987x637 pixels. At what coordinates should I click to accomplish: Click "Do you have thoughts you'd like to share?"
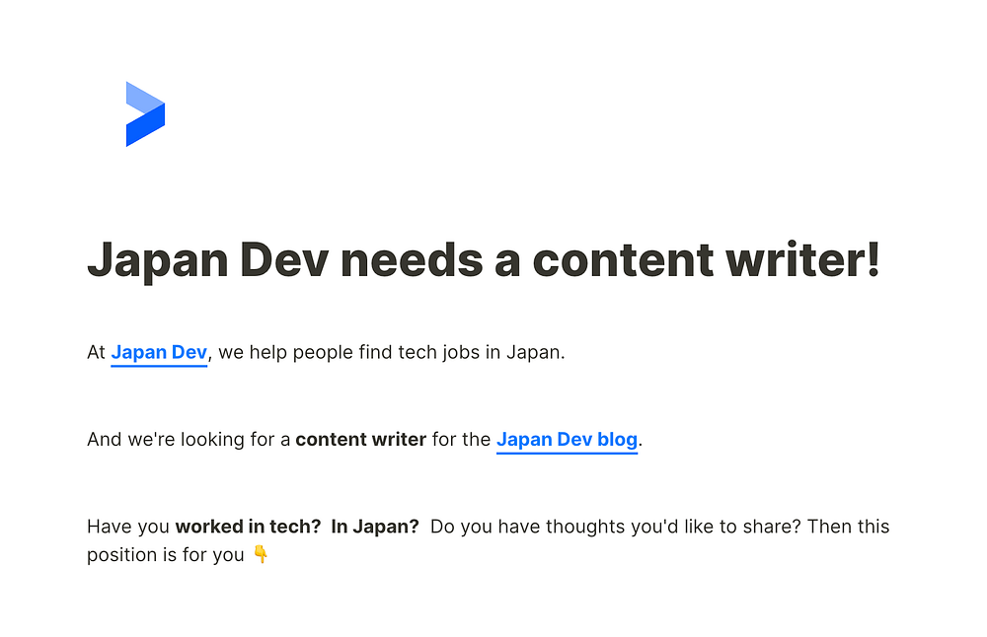615,527
